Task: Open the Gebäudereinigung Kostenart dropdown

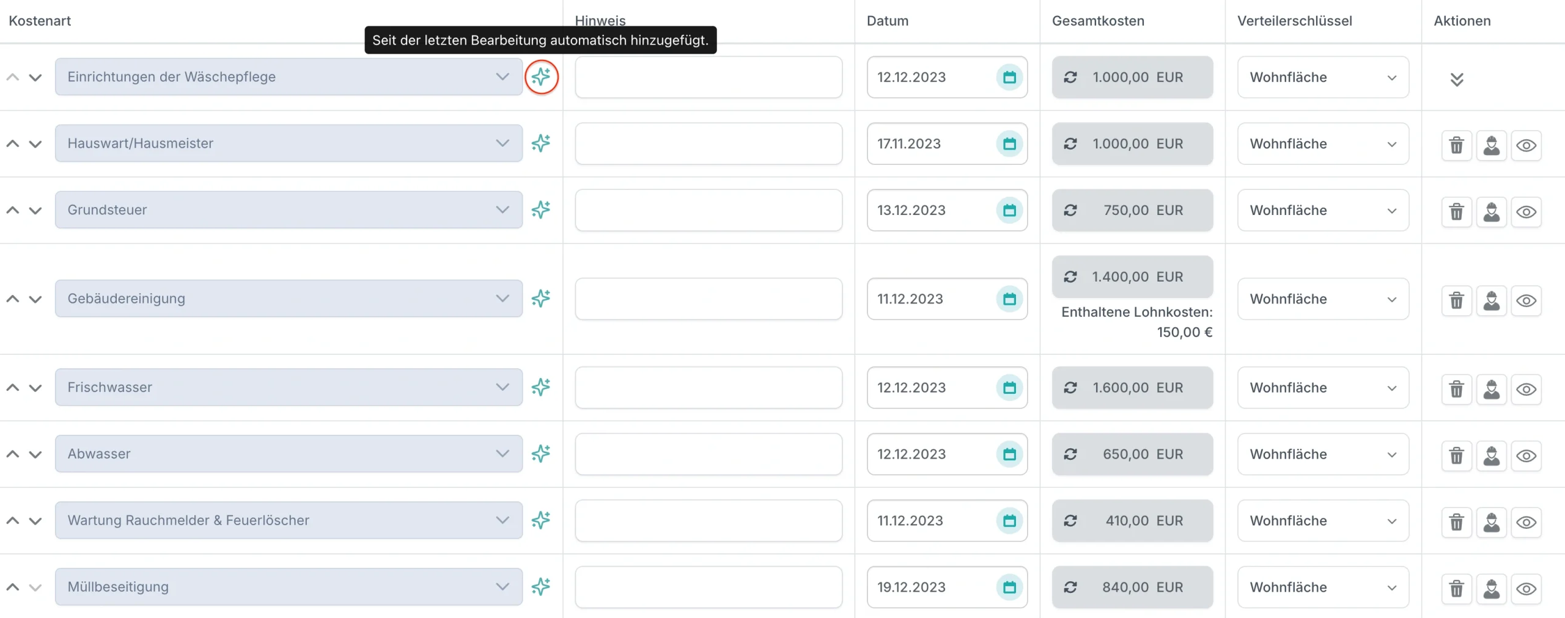Action: (289, 299)
